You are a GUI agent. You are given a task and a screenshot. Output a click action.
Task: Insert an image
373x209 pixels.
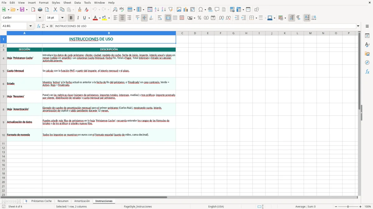(x=179, y=10)
